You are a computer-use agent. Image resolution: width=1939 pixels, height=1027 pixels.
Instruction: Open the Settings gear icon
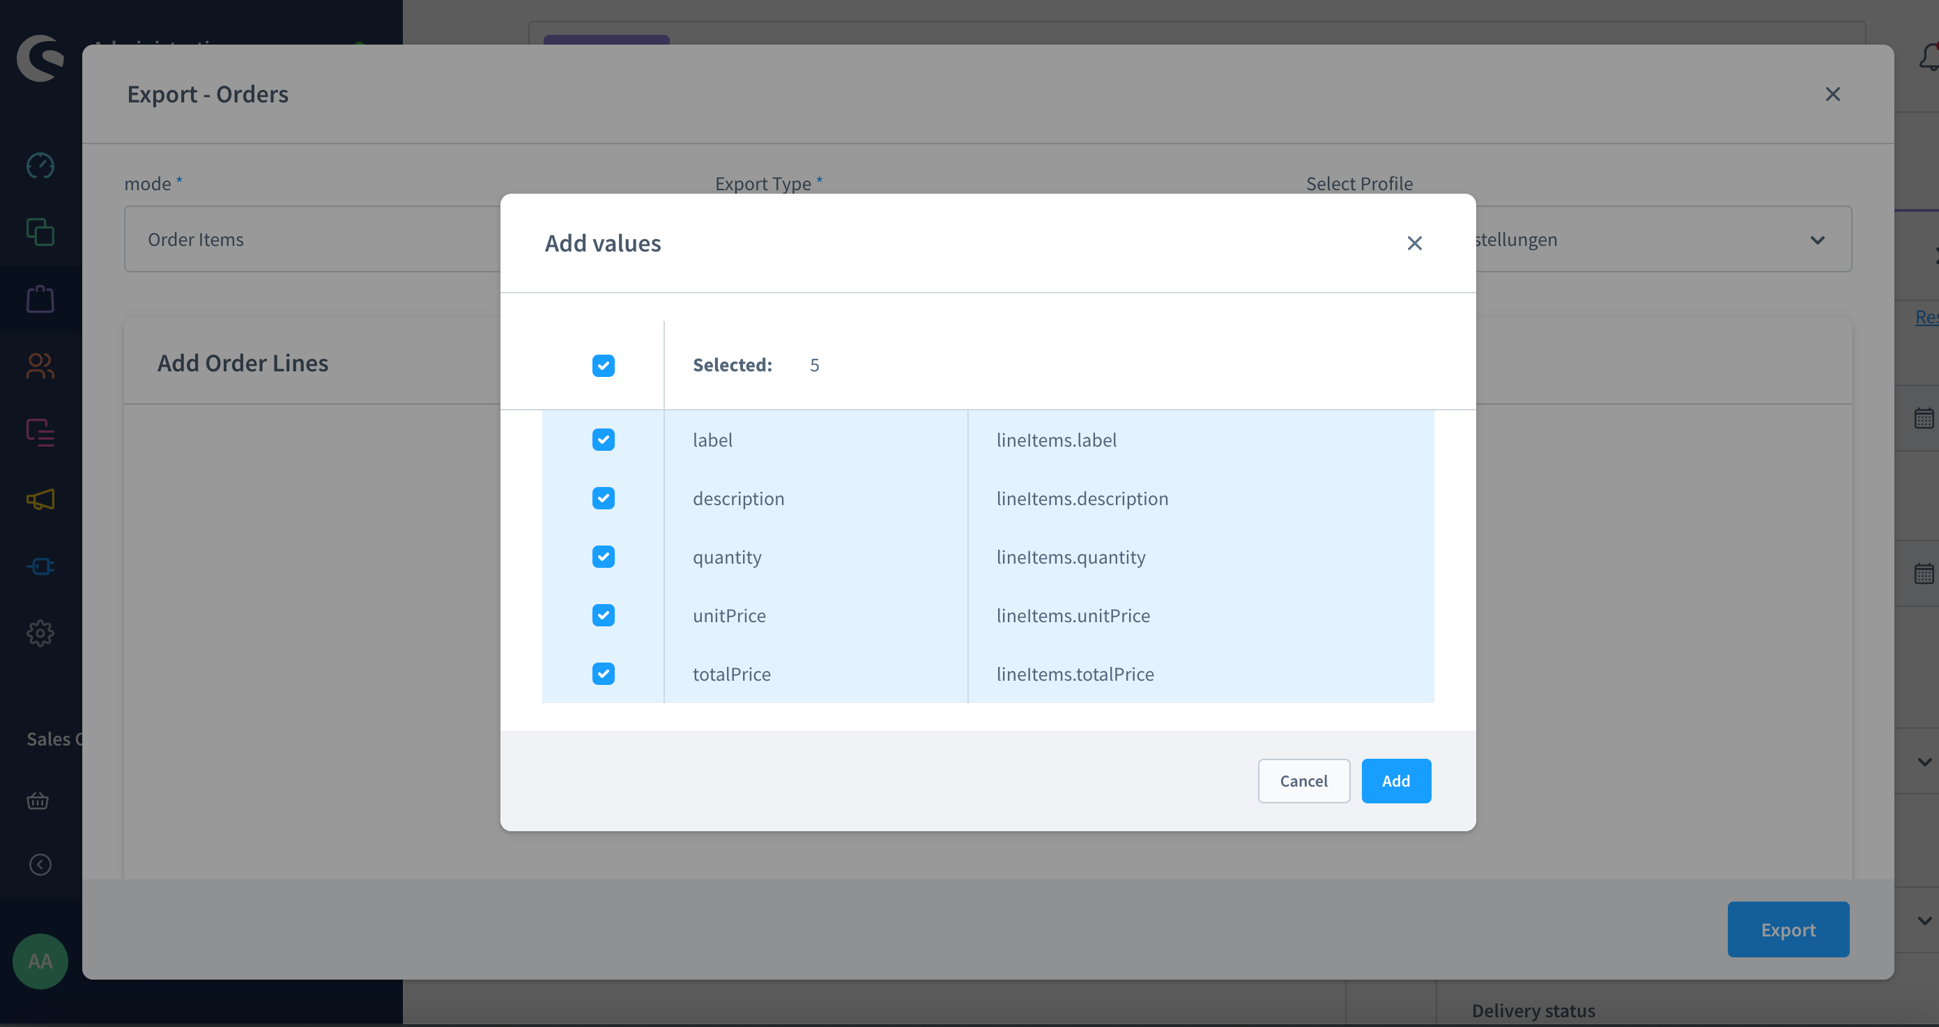40,633
